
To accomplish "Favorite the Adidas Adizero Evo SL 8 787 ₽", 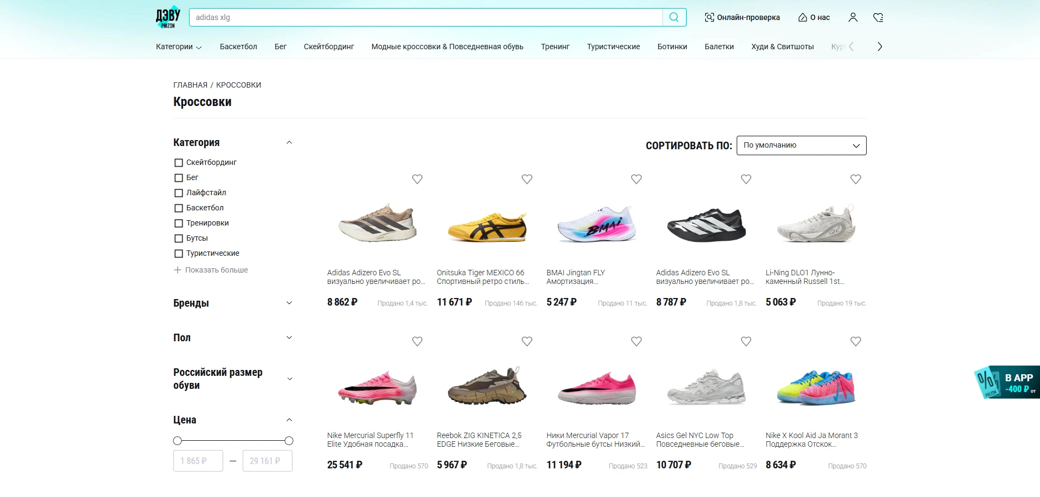I will pos(746,179).
